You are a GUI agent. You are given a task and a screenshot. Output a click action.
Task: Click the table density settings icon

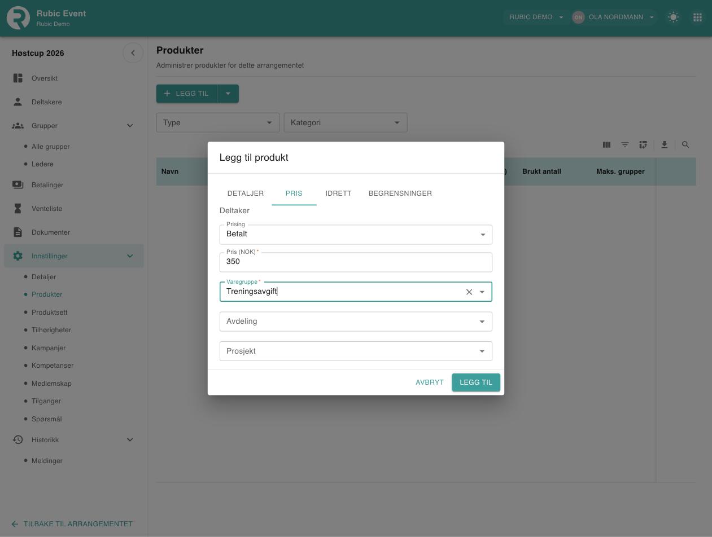pos(643,145)
